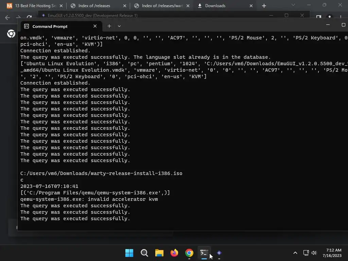
Task: Click the Command Prompt tab icon
Action: click(x=27, y=27)
